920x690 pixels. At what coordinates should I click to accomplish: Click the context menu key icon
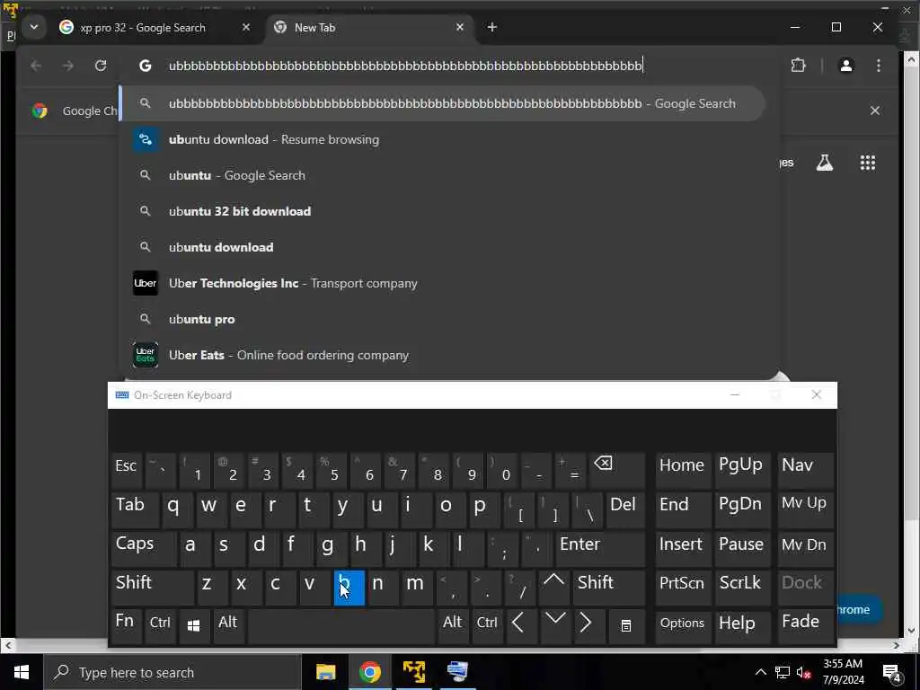tap(626, 626)
